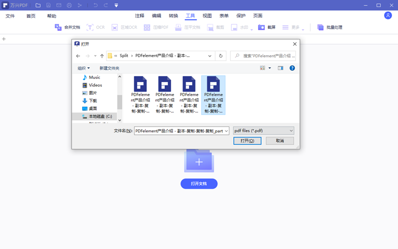The height and width of the screenshot is (249, 398).
Task: Select the first PDFelement PDF file thumbnail
Action: coord(141,95)
